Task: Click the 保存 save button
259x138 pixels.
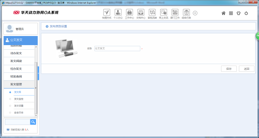Action: click(x=229, y=69)
